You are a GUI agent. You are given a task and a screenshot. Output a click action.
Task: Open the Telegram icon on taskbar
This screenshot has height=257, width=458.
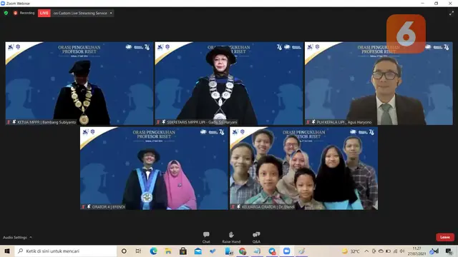tap(272, 251)
